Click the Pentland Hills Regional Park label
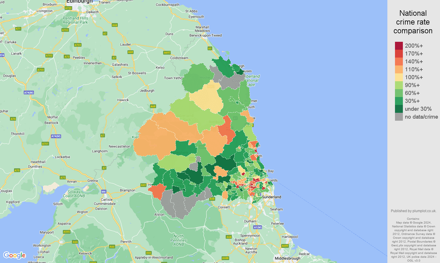This screenshot has width=440, height=263. (x=75, y=20)
